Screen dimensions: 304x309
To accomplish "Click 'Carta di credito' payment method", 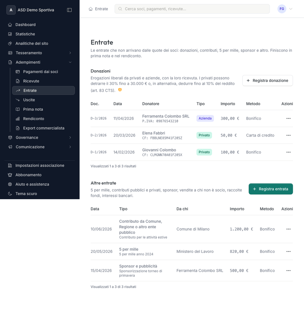I will pyautogui.click(x=260, y=135).
